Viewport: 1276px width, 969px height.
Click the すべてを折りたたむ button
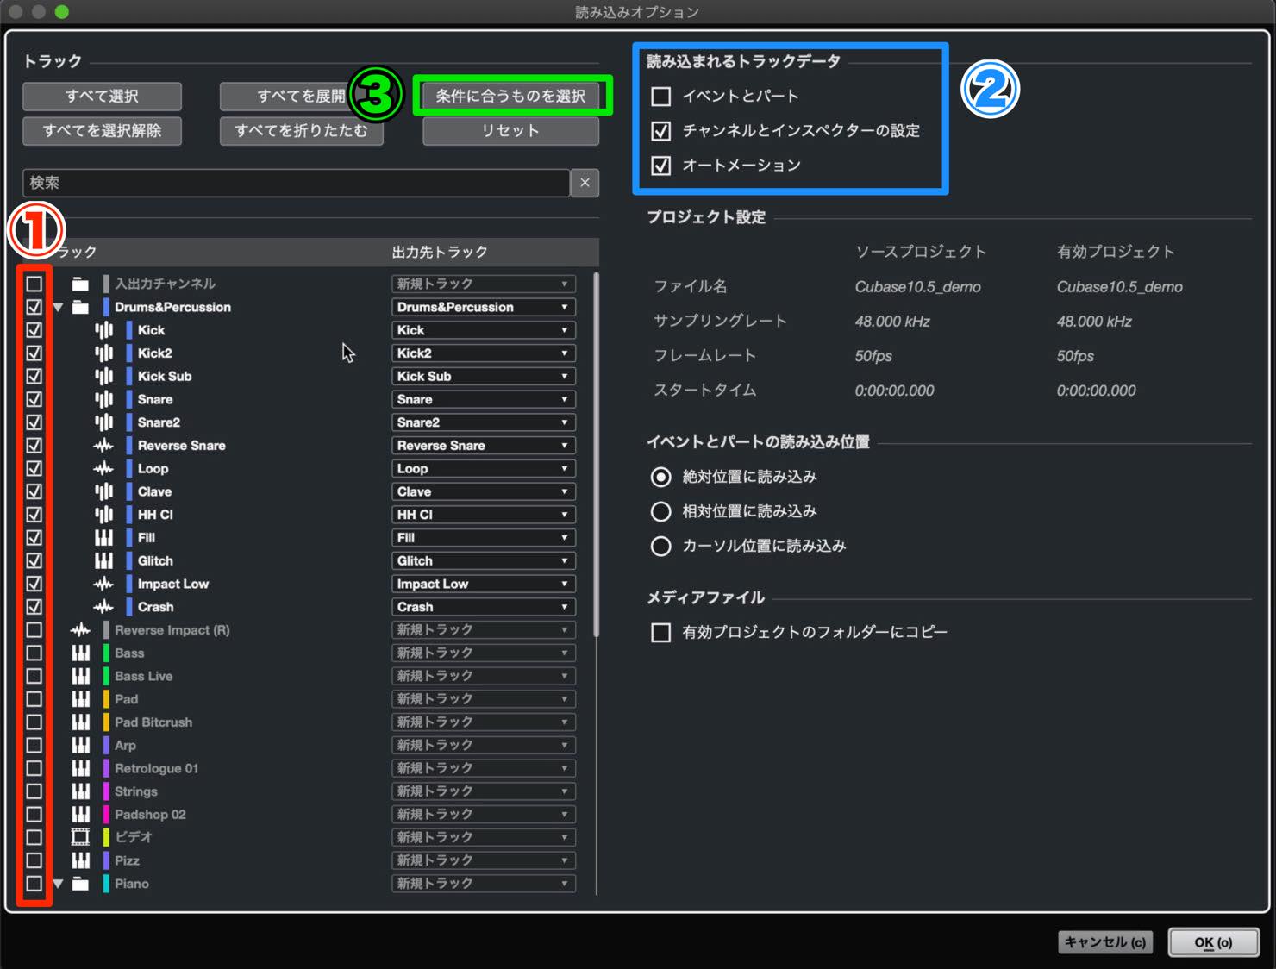[301, 130]
